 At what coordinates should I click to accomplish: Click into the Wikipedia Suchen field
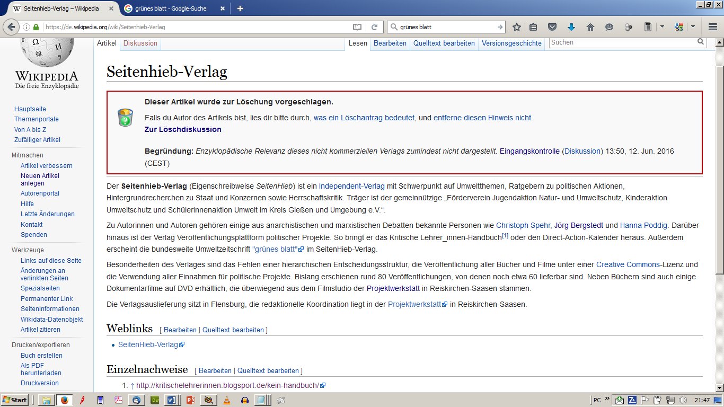coord(623,42)
